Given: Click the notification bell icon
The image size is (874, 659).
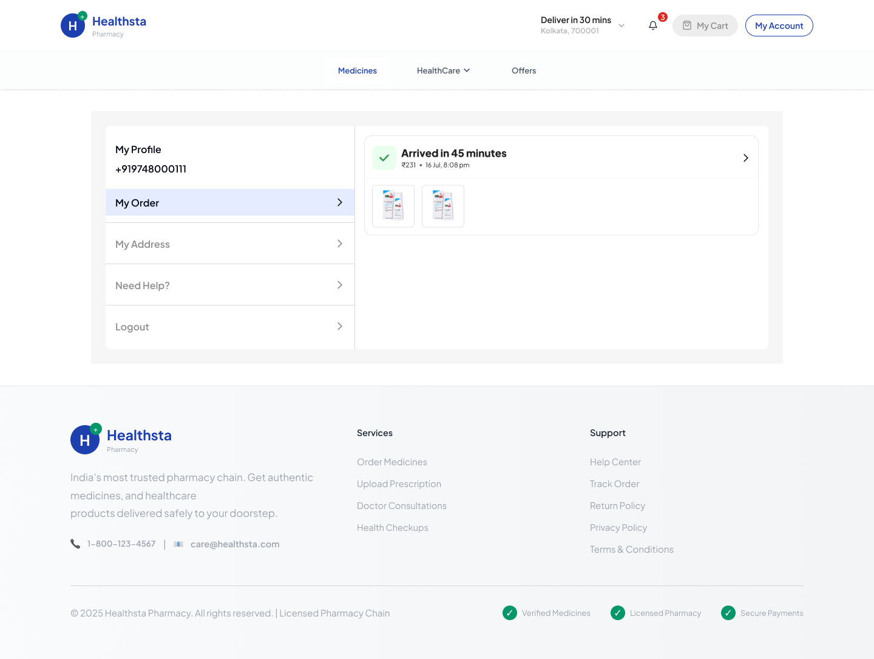Looking at the screenshot, I should click(653, 26).
